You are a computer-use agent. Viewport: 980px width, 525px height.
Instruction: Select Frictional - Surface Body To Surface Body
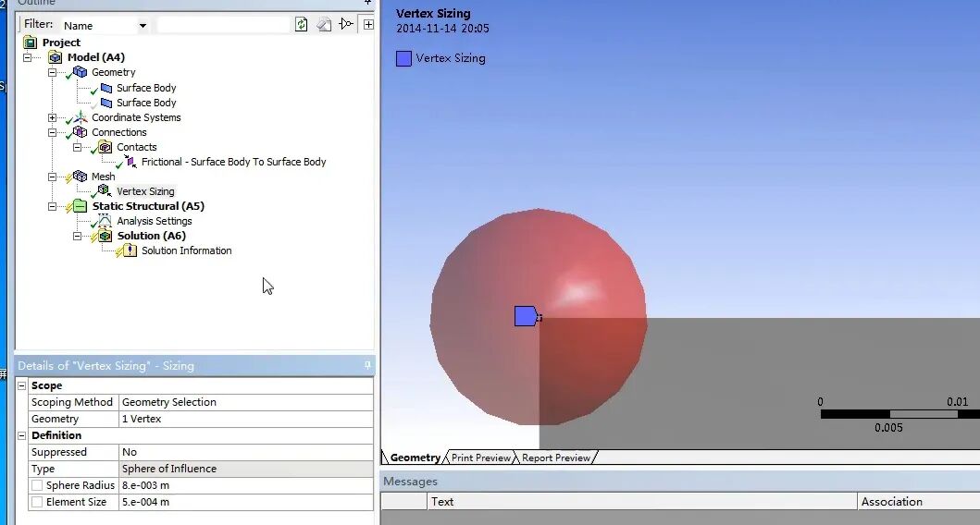[234, 162]
